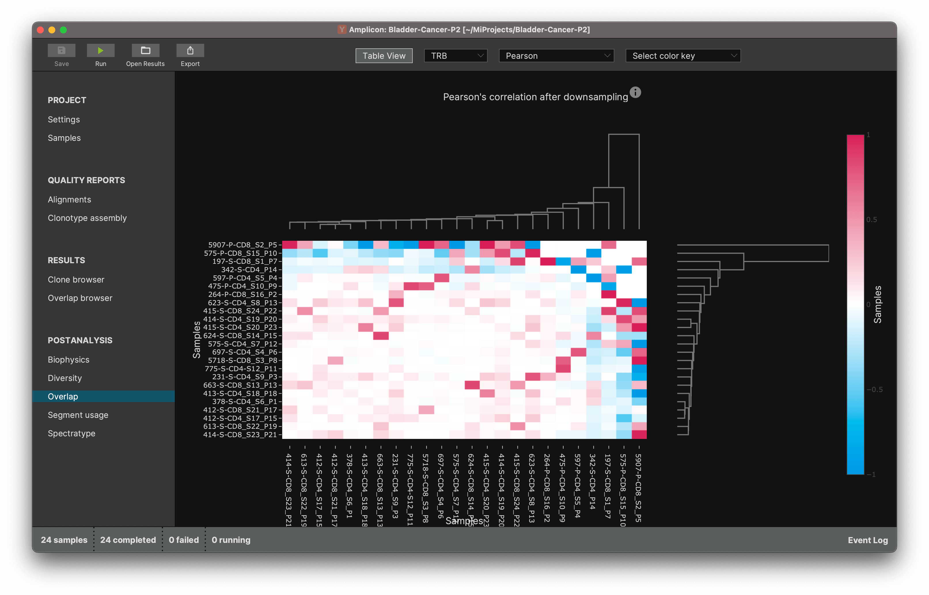This screenshot has height=595, width=929.
Task: Show info about Pearson's correlation chart
Action: click(x=635, y=92)
